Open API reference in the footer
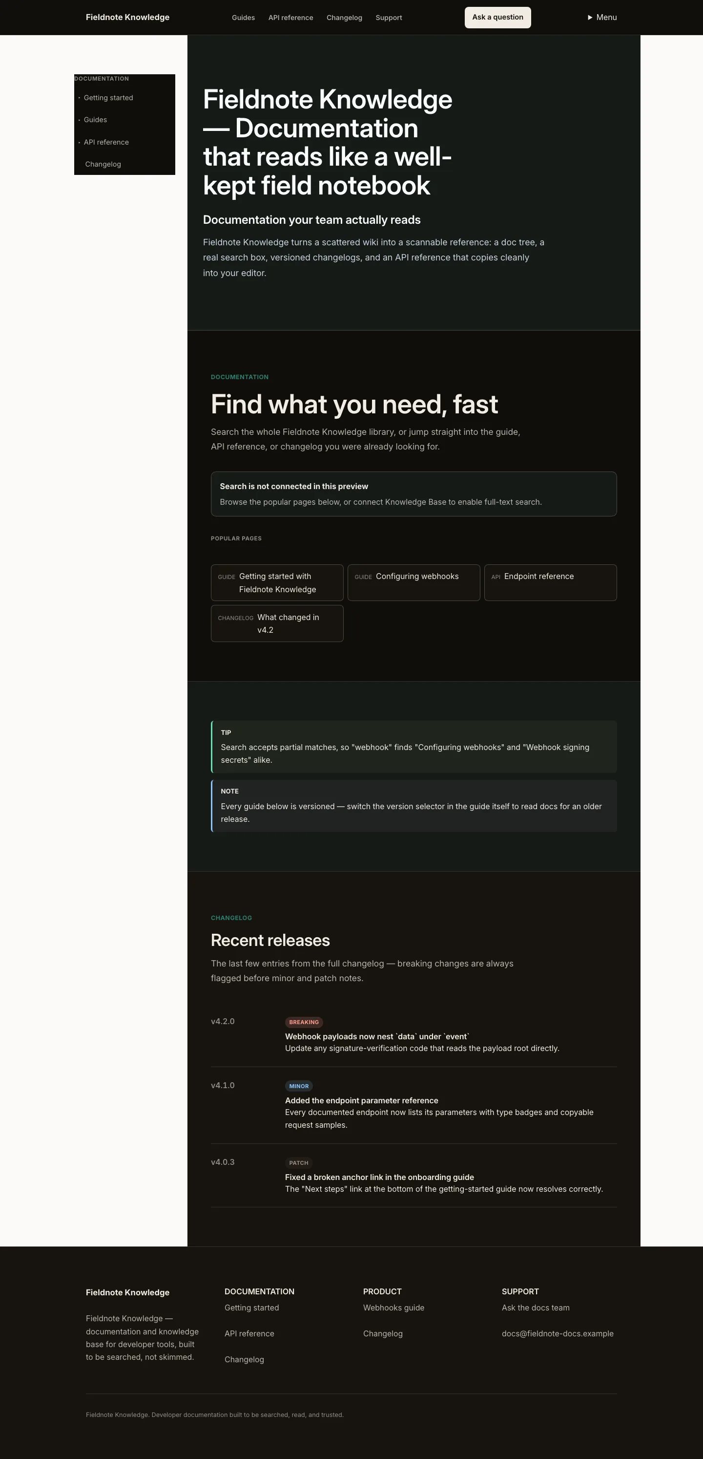 249,1334
